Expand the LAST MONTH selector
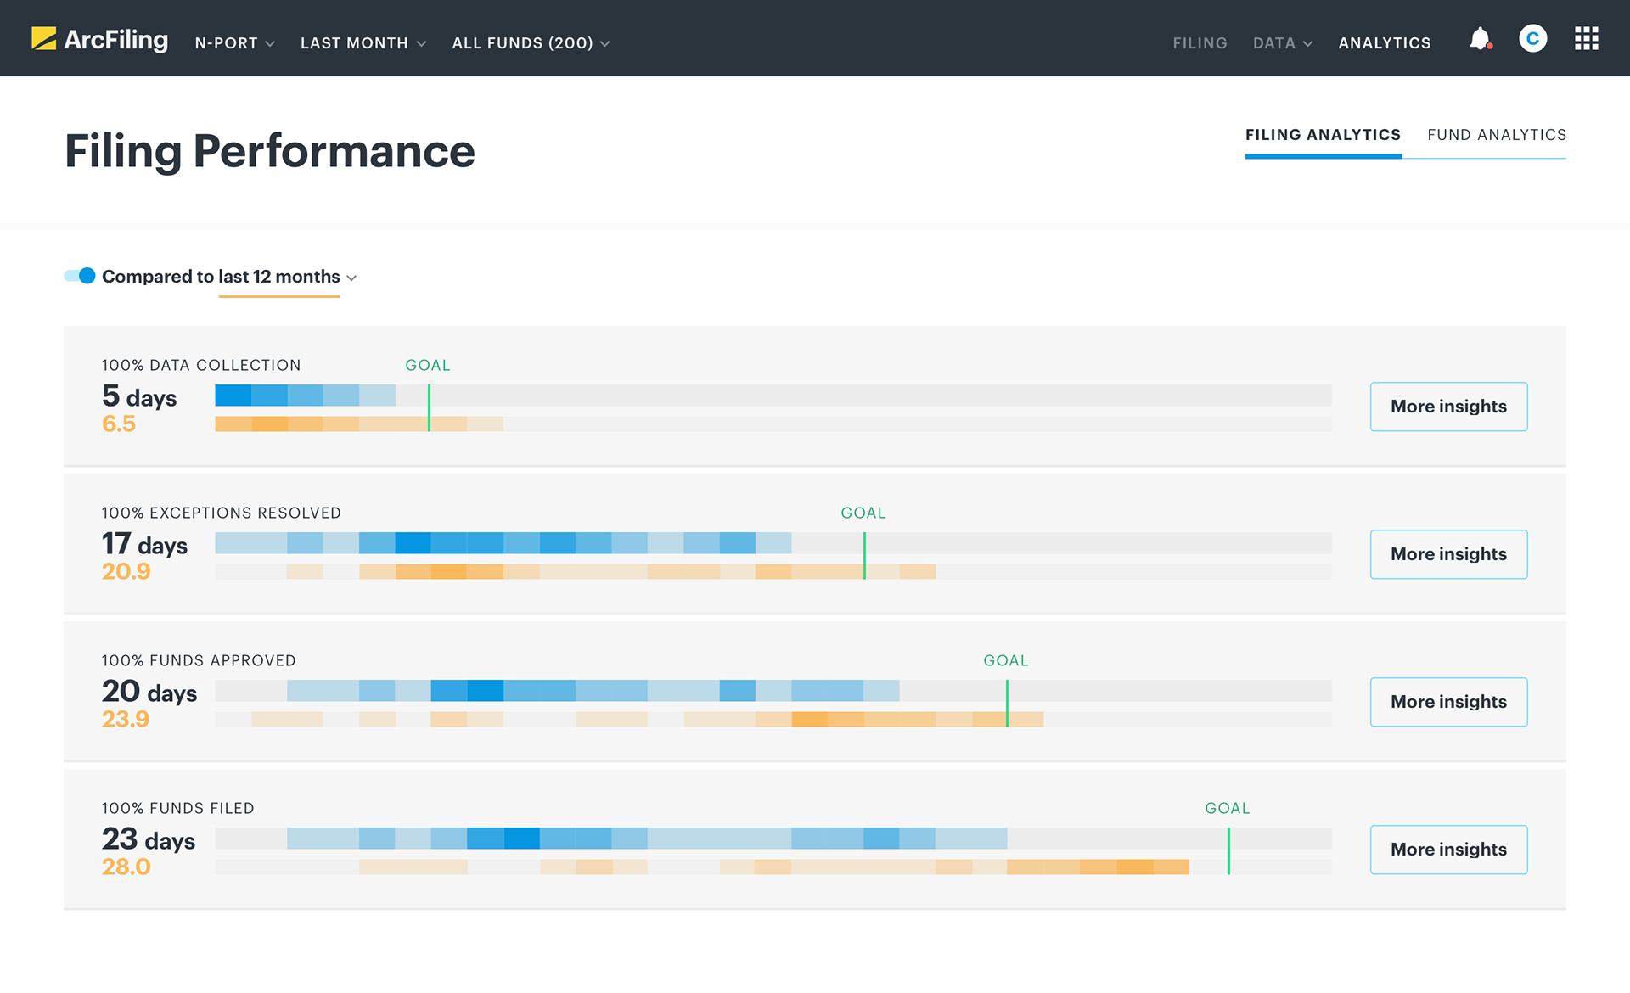The image size is (1630, 993). (x=363, y=42)
